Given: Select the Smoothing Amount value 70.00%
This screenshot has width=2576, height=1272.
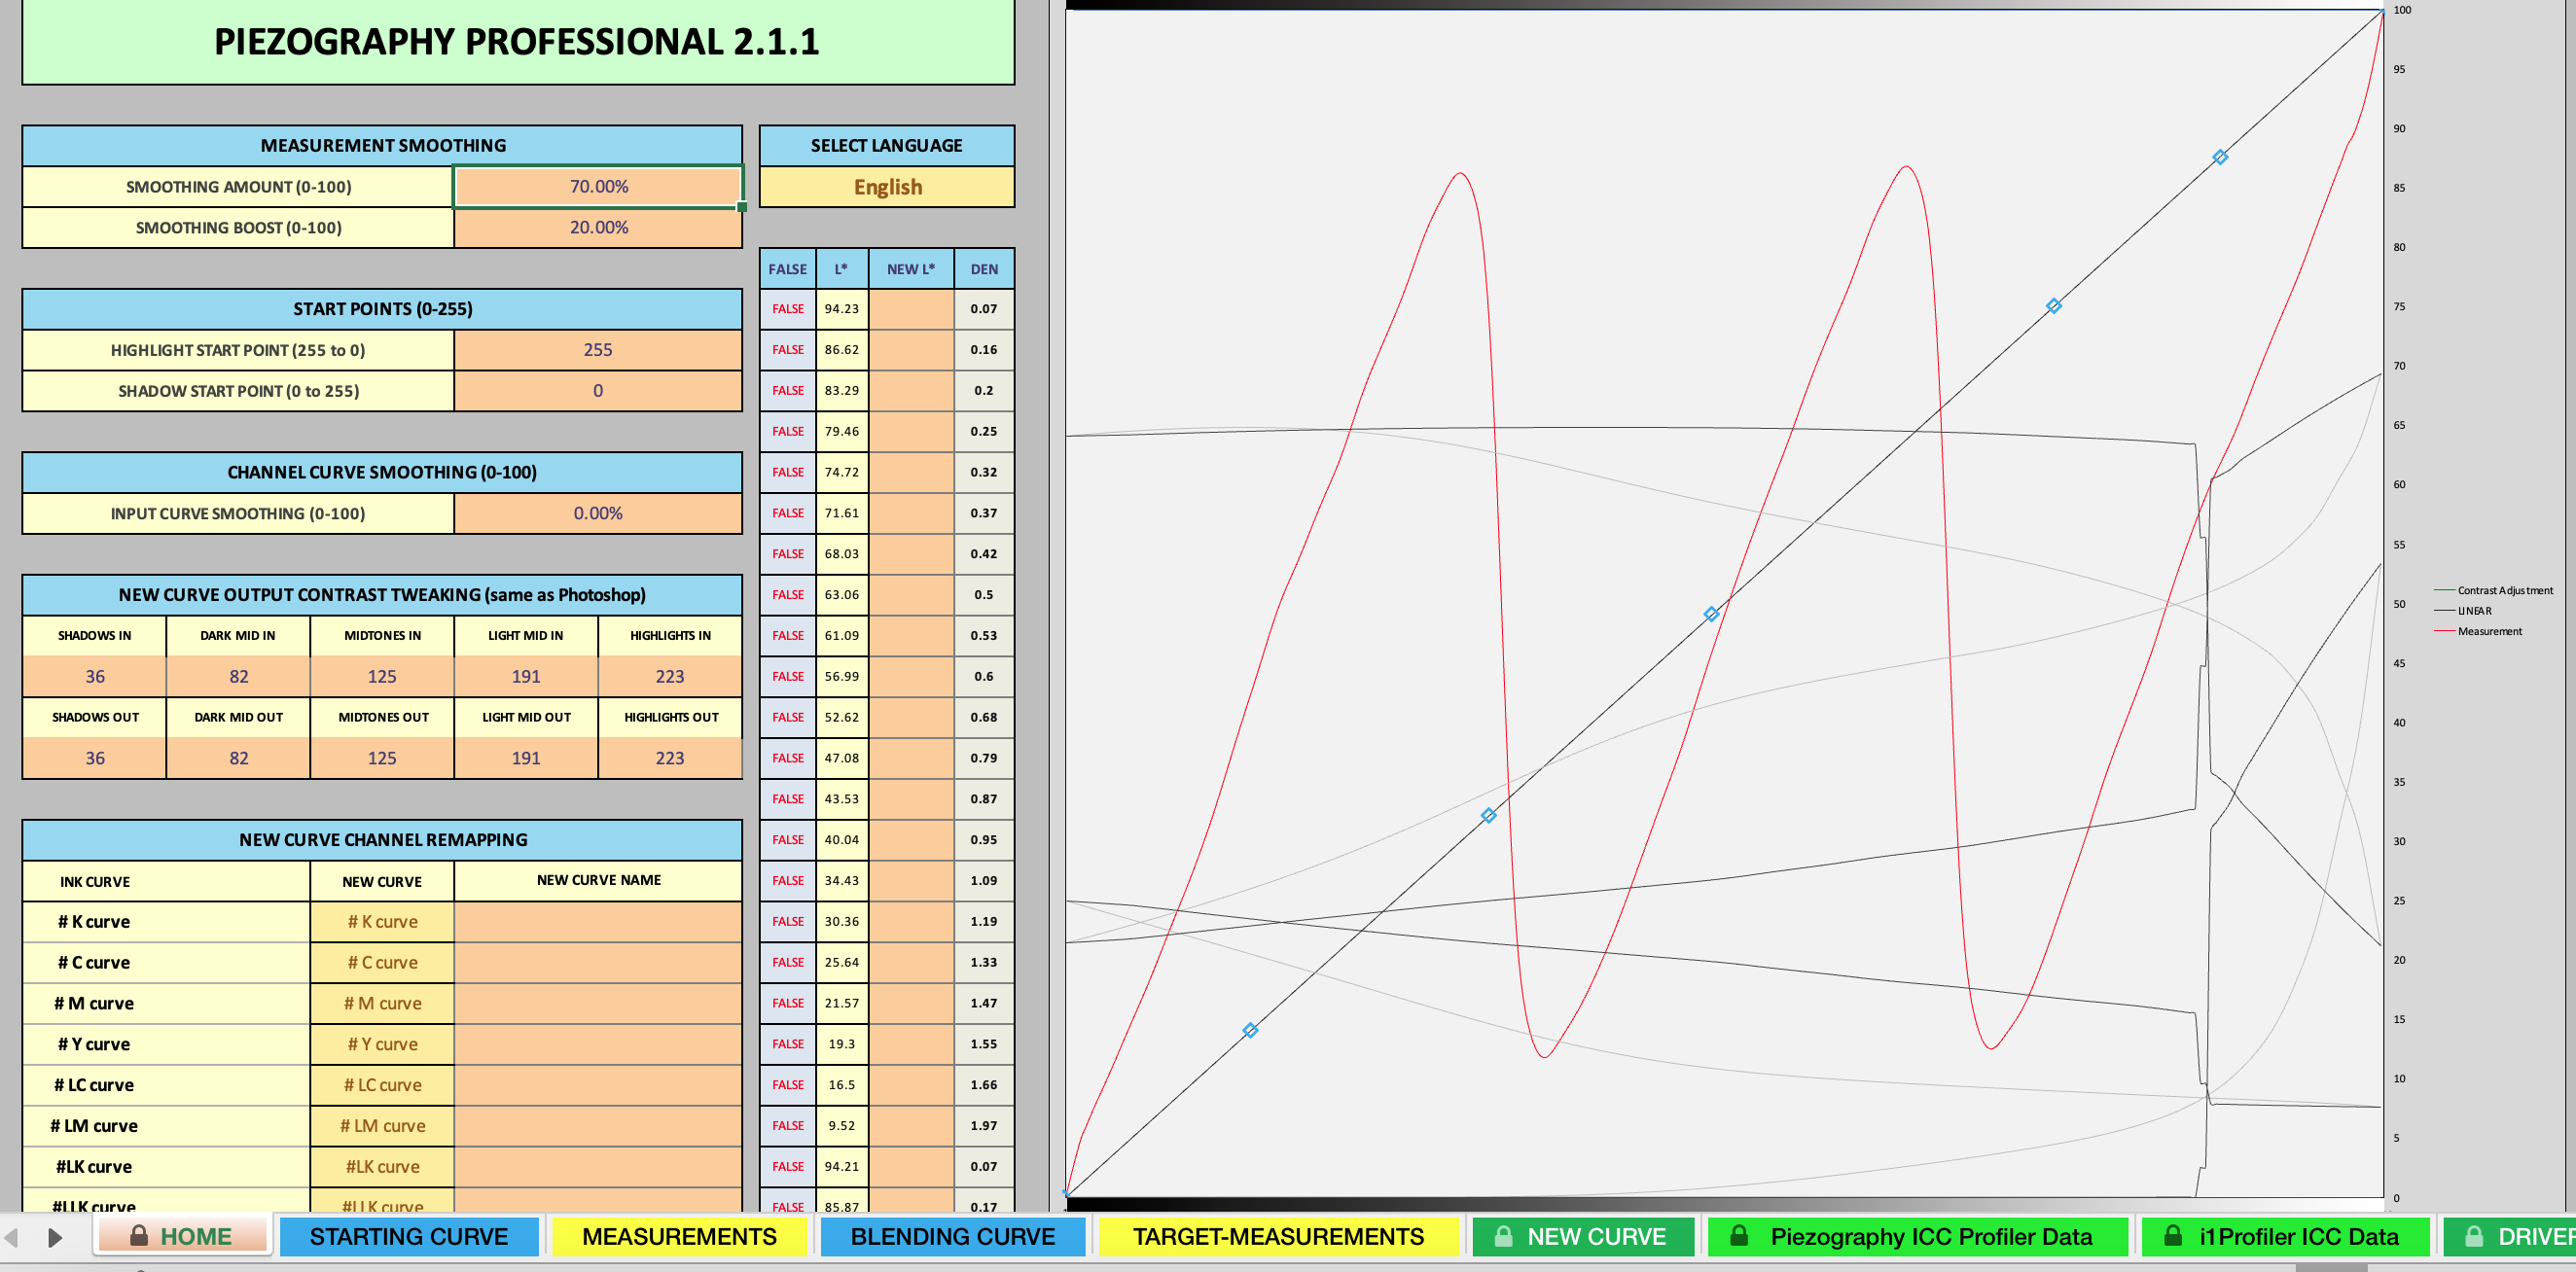Looking at the screenshot, I should (x=598, y=187).
